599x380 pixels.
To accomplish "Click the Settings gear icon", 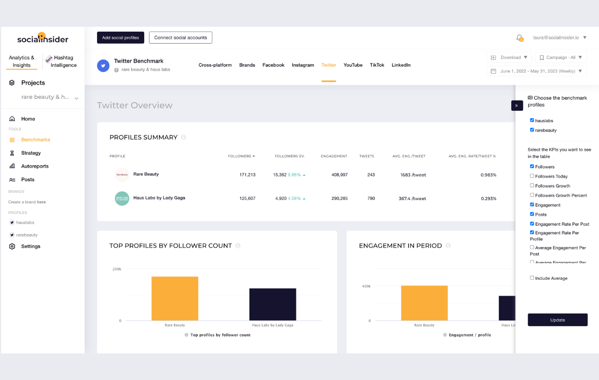I will [x=12, y=247].
